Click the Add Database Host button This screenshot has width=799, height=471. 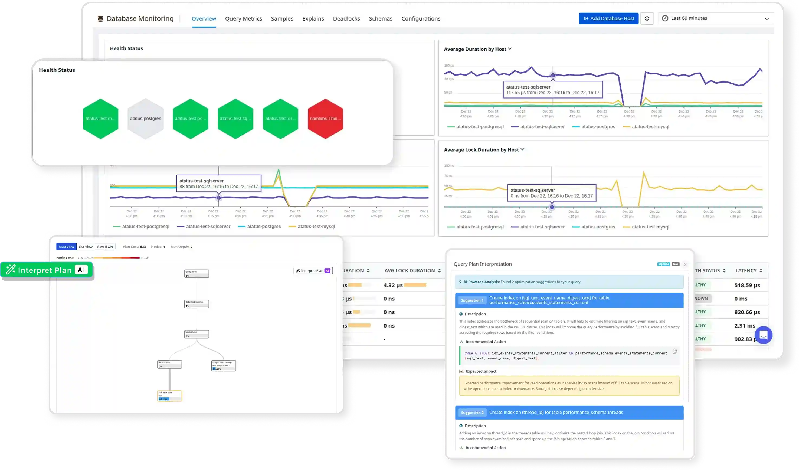click(608, 18)
